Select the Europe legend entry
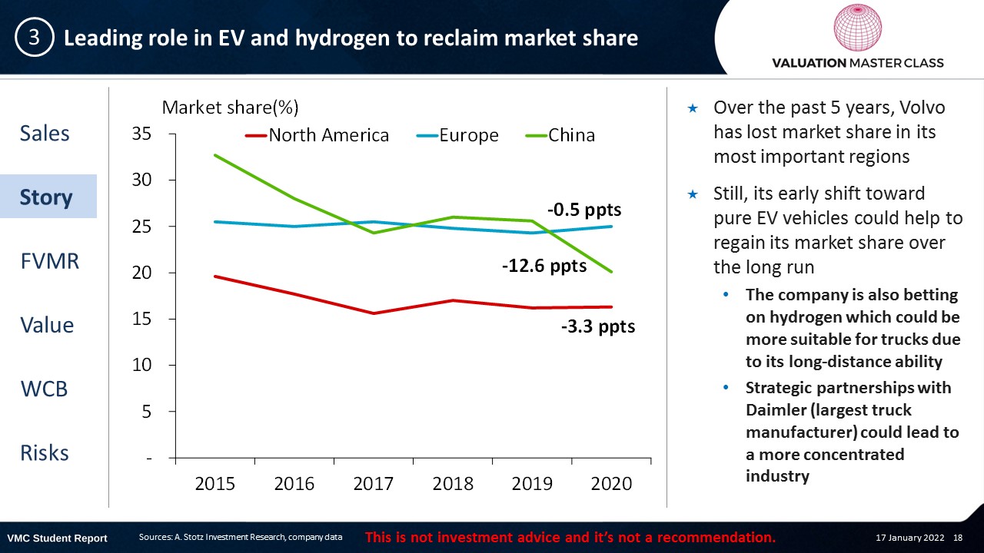This screenshot has width=984, height=553. tap(457, 136)
